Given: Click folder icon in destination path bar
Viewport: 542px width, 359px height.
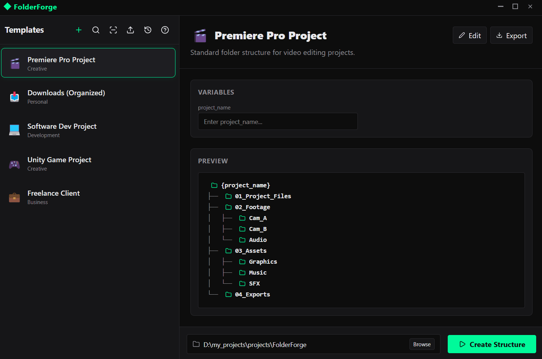Looking at the screenshot, I should 196,344.
